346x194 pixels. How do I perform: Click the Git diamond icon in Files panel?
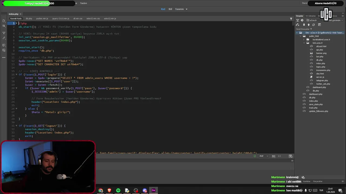(x=302, y=20)
